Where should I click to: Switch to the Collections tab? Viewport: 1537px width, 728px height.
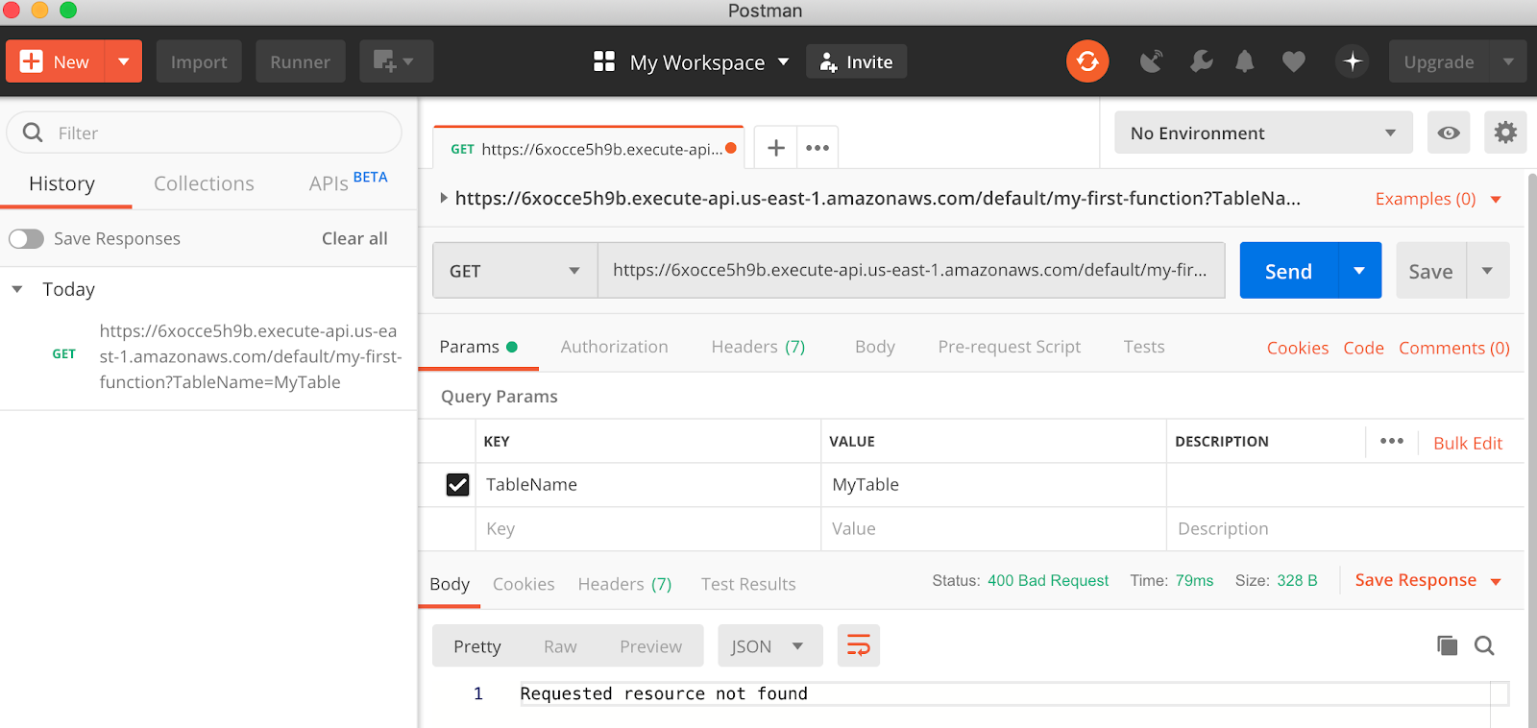[204, 183]
